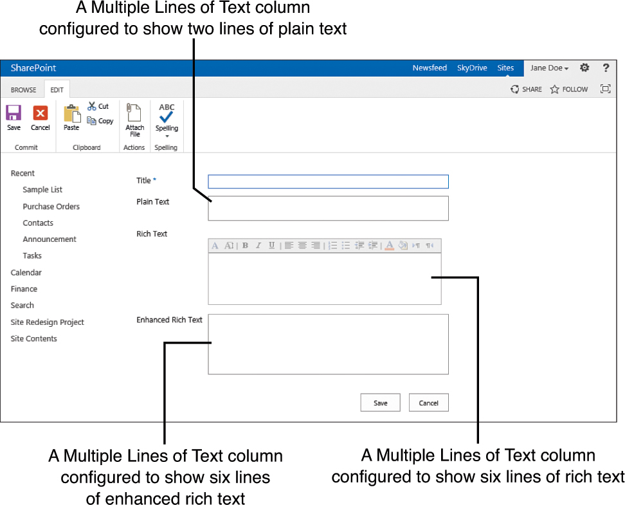Screen dimensions: 625x505
Task: Open the Calendar link in sidebar
Action: coord(26,272)
